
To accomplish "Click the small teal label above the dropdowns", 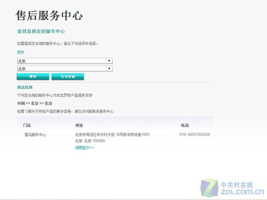I will (21, 52).
